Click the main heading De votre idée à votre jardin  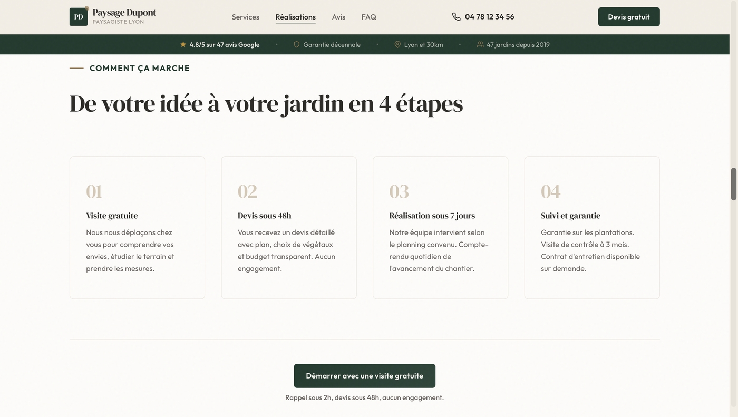click(266, 103)
